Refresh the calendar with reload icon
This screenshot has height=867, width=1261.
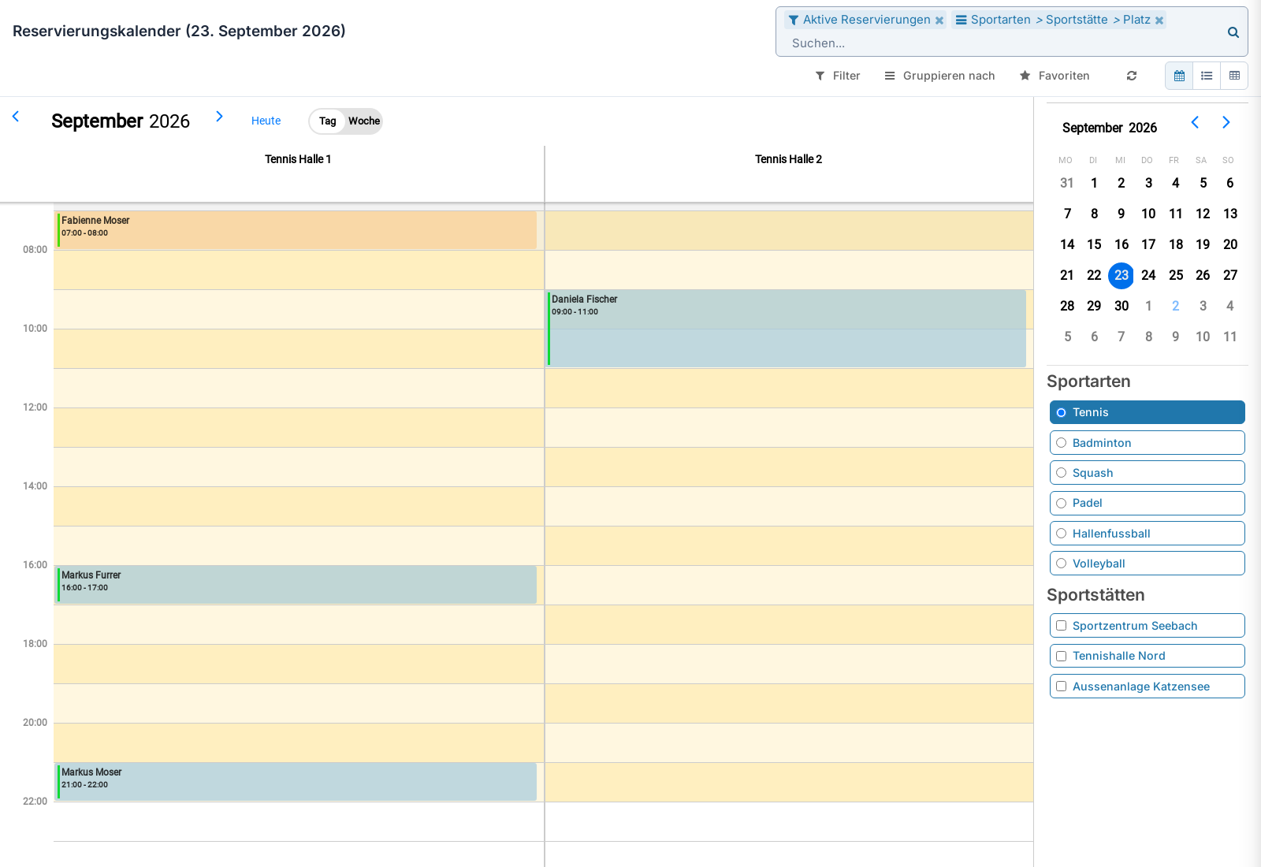1132,76
